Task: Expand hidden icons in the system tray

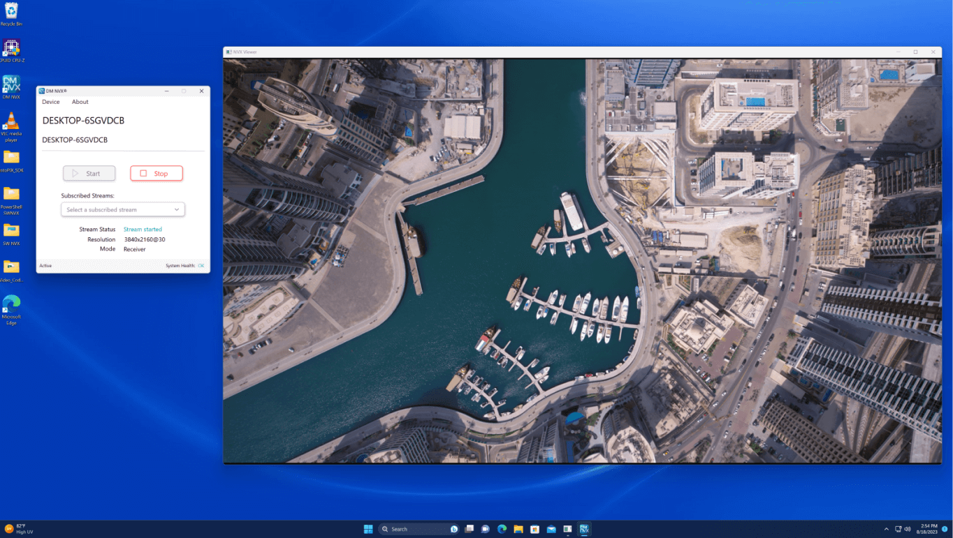Action: tap(886, 529)
